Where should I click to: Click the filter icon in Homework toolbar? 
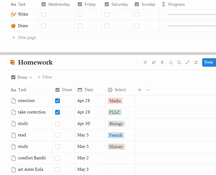coord(145,62)
